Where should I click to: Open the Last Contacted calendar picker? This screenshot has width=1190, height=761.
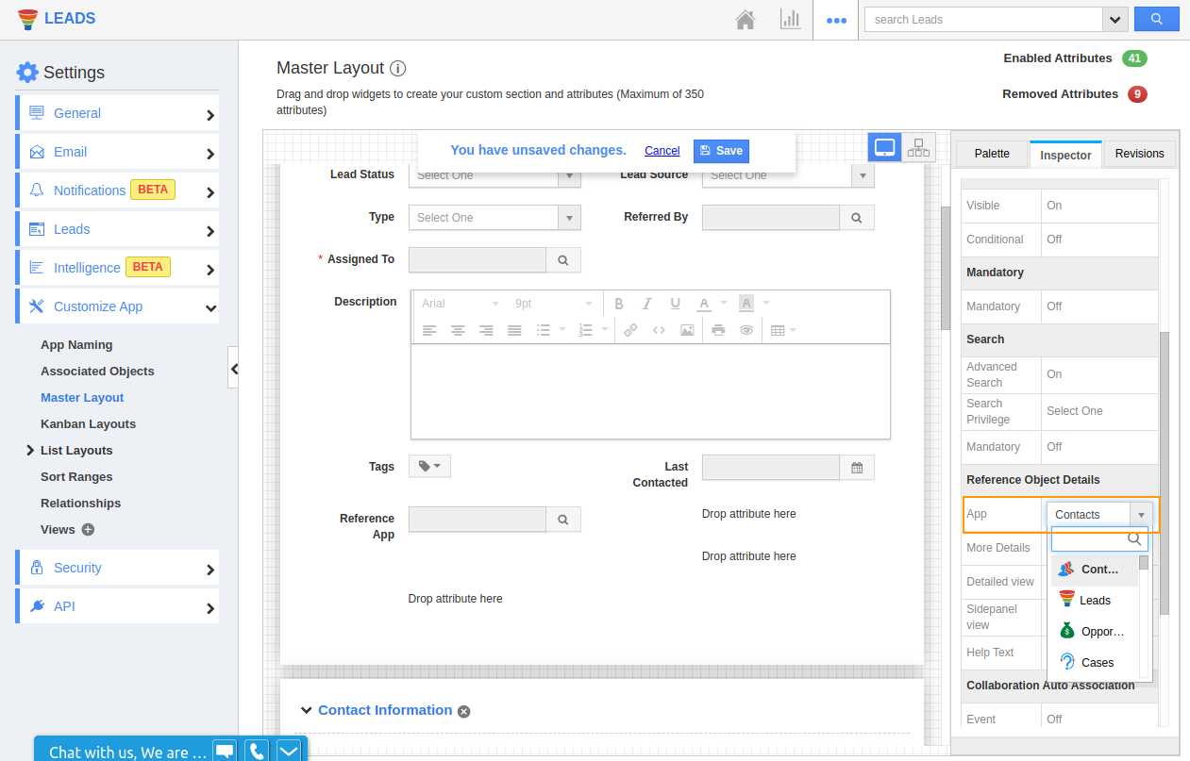(857, 468)
